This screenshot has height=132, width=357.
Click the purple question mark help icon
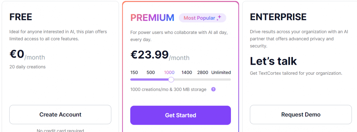(213, 89)
